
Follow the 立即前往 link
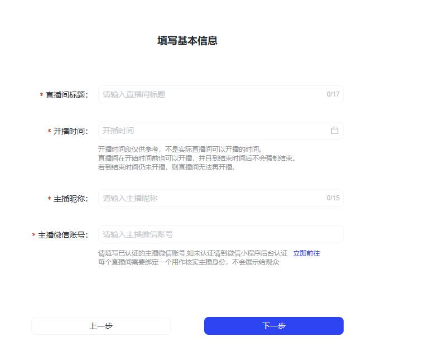coord(306,253)
